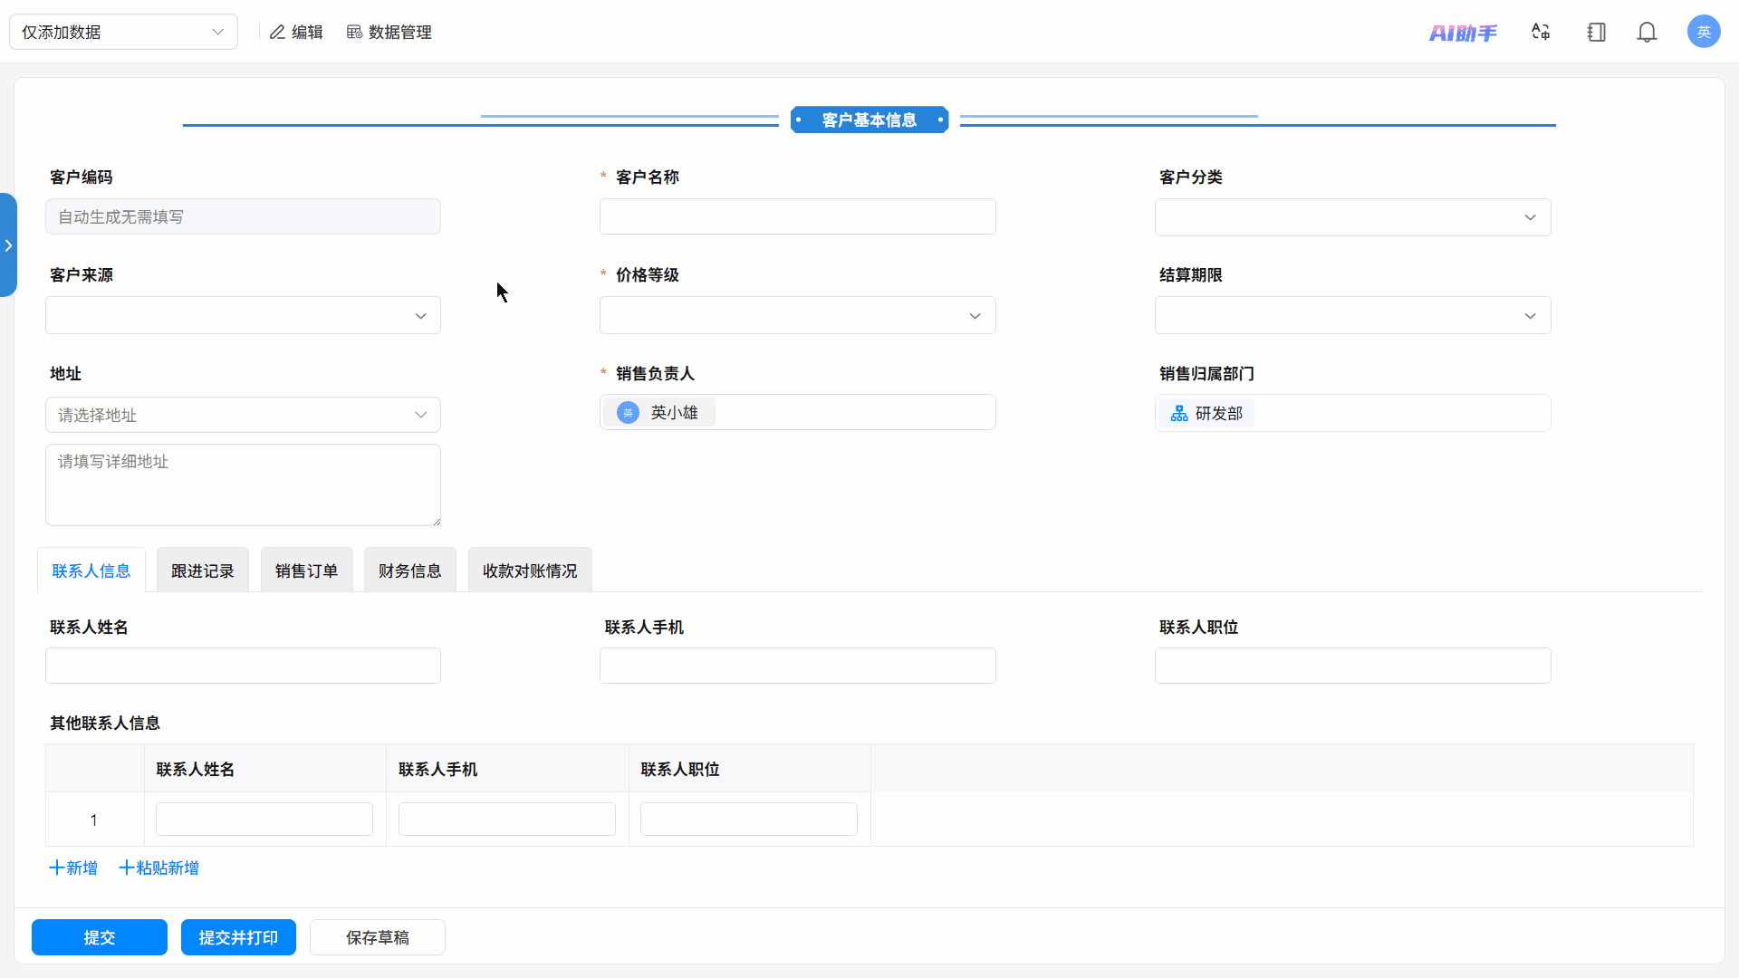Image resolution: width=1739 pixels, height=978 pixels.
Task: Click the 销售归属部门 field
Action: 1352,413
